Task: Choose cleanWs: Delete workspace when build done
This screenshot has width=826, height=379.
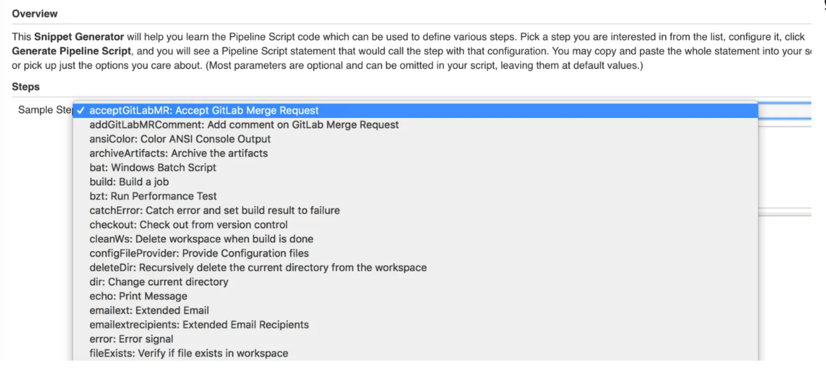Action: [201, 239]
